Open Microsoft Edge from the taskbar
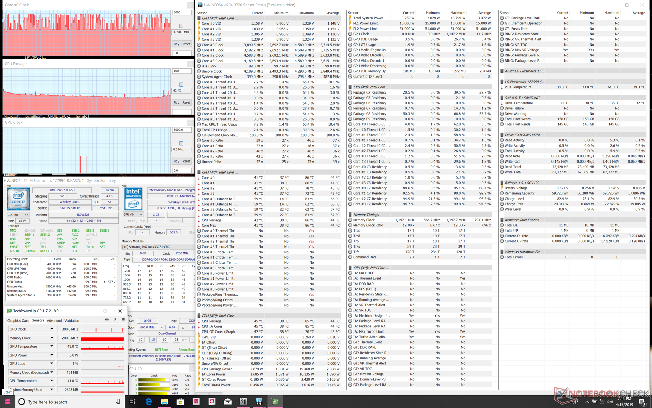The width and height of the screenshot is (652, 408). tap(149, 402)
